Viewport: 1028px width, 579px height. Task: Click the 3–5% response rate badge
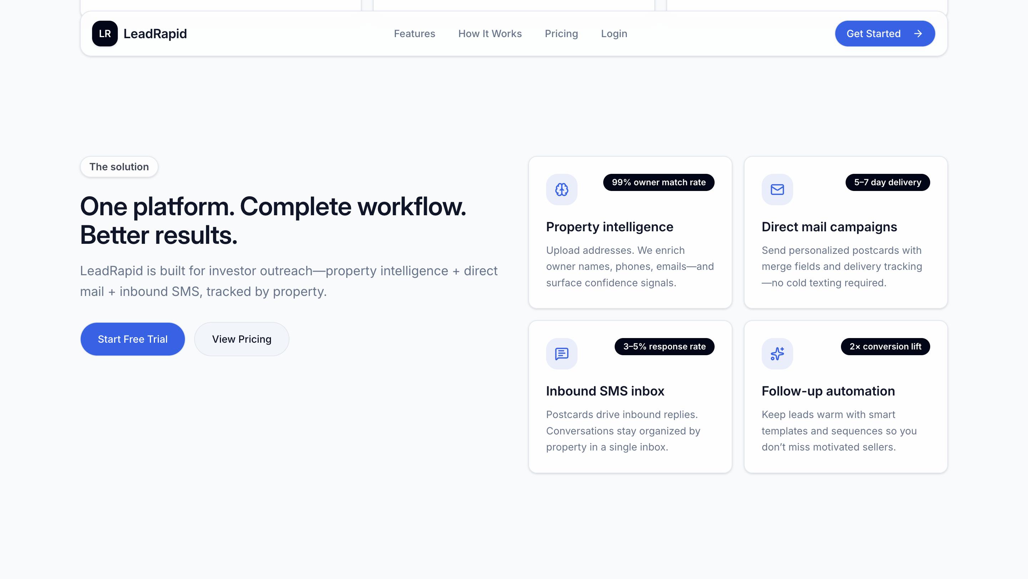point(664,346)
